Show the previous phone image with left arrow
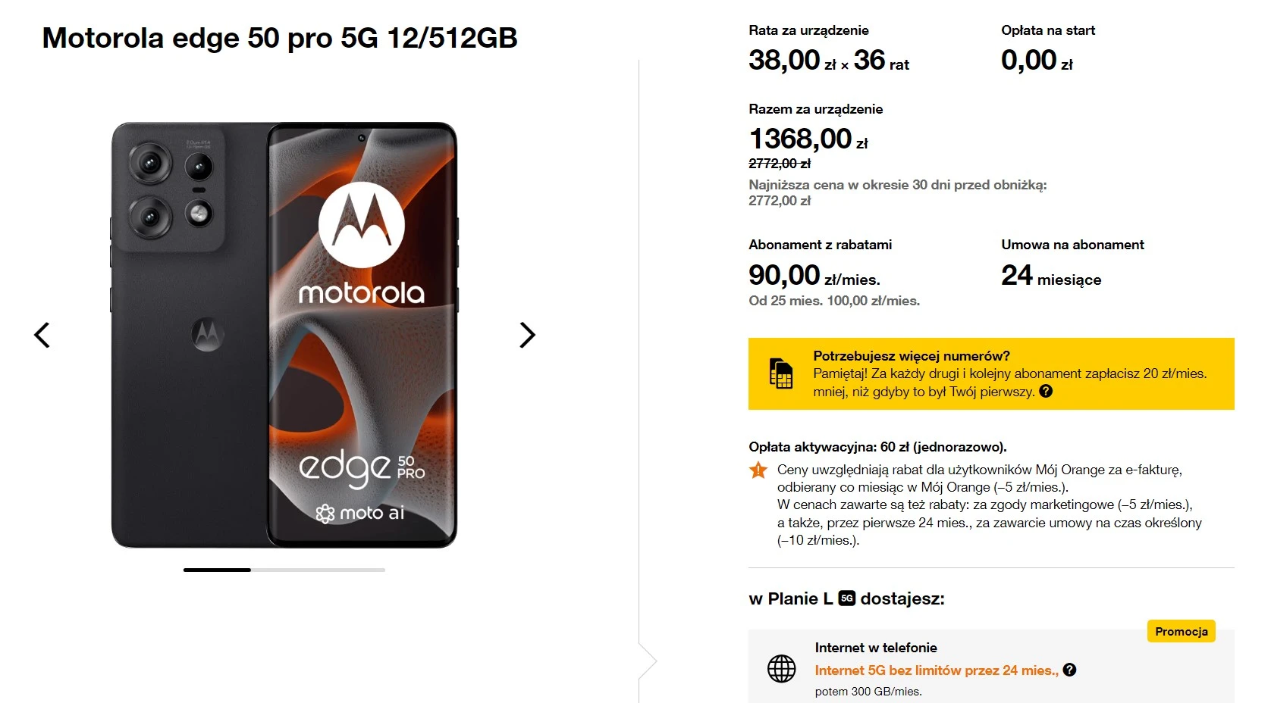Screen dimensions: 1271x703 42,335
